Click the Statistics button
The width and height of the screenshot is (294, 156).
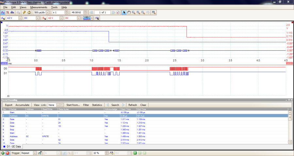coord(97,105)
